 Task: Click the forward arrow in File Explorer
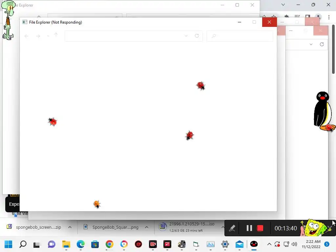(x=38, y=36)
